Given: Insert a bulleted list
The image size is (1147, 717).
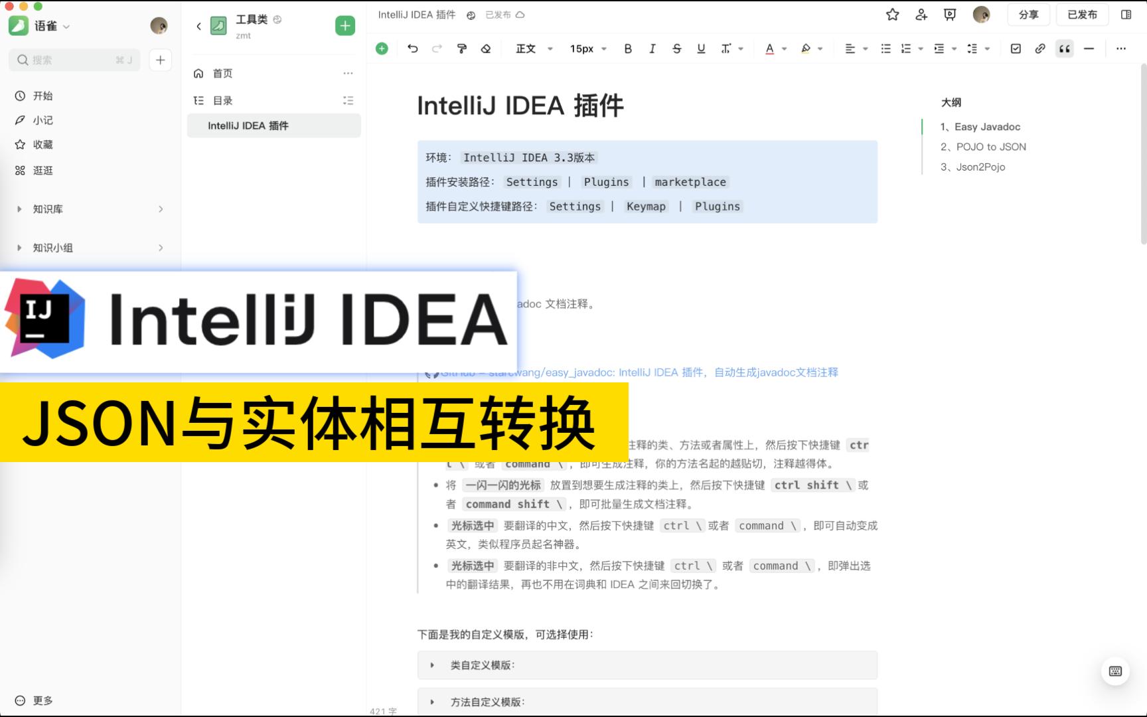Looking at the screenshot, I should (885, 48).
